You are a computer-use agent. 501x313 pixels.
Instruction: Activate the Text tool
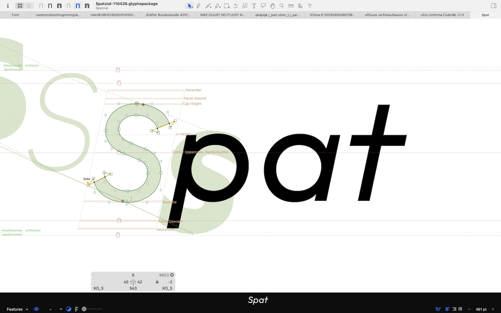254,6
